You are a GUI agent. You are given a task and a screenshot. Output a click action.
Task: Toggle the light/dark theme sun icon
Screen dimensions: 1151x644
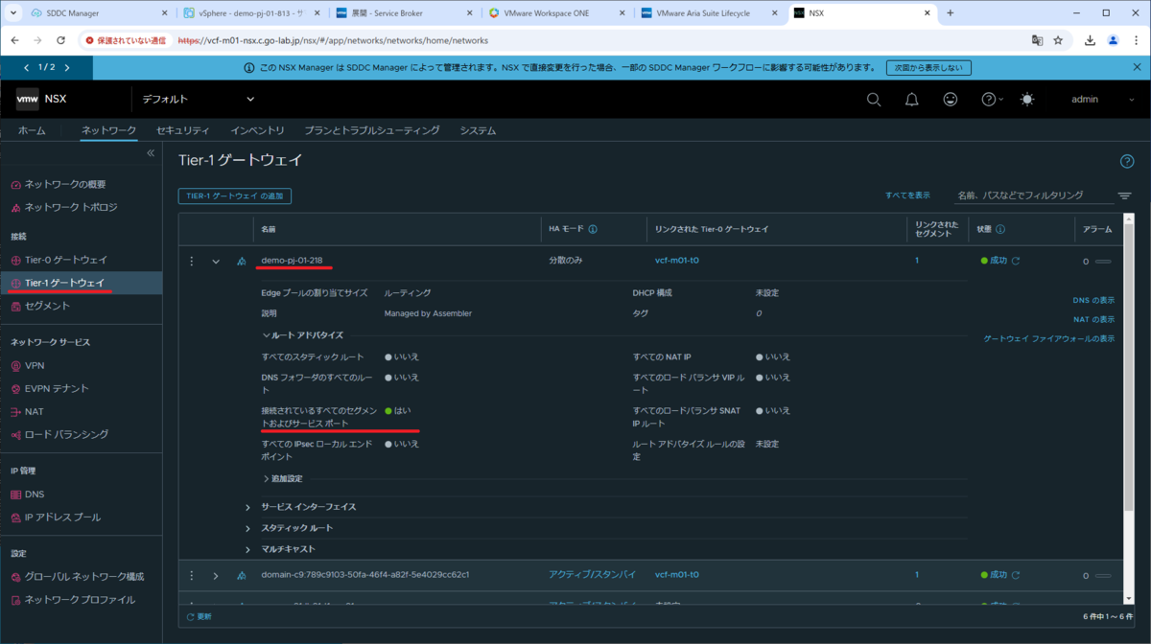[1027, 99]
